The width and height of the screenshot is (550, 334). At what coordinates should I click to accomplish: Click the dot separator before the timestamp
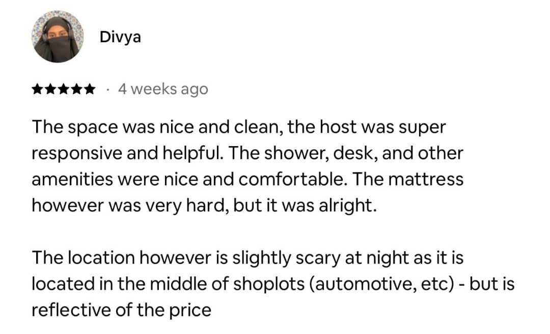pyautogui.click(x=107, y=90)
